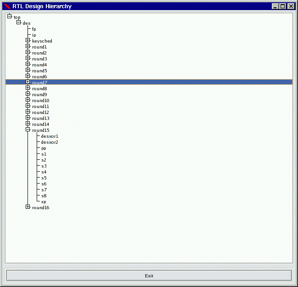The image size is (298, 287).
Task: Close the RTL Design Hierarchy window
Action: pyautogui.click(x=291, y=6)
